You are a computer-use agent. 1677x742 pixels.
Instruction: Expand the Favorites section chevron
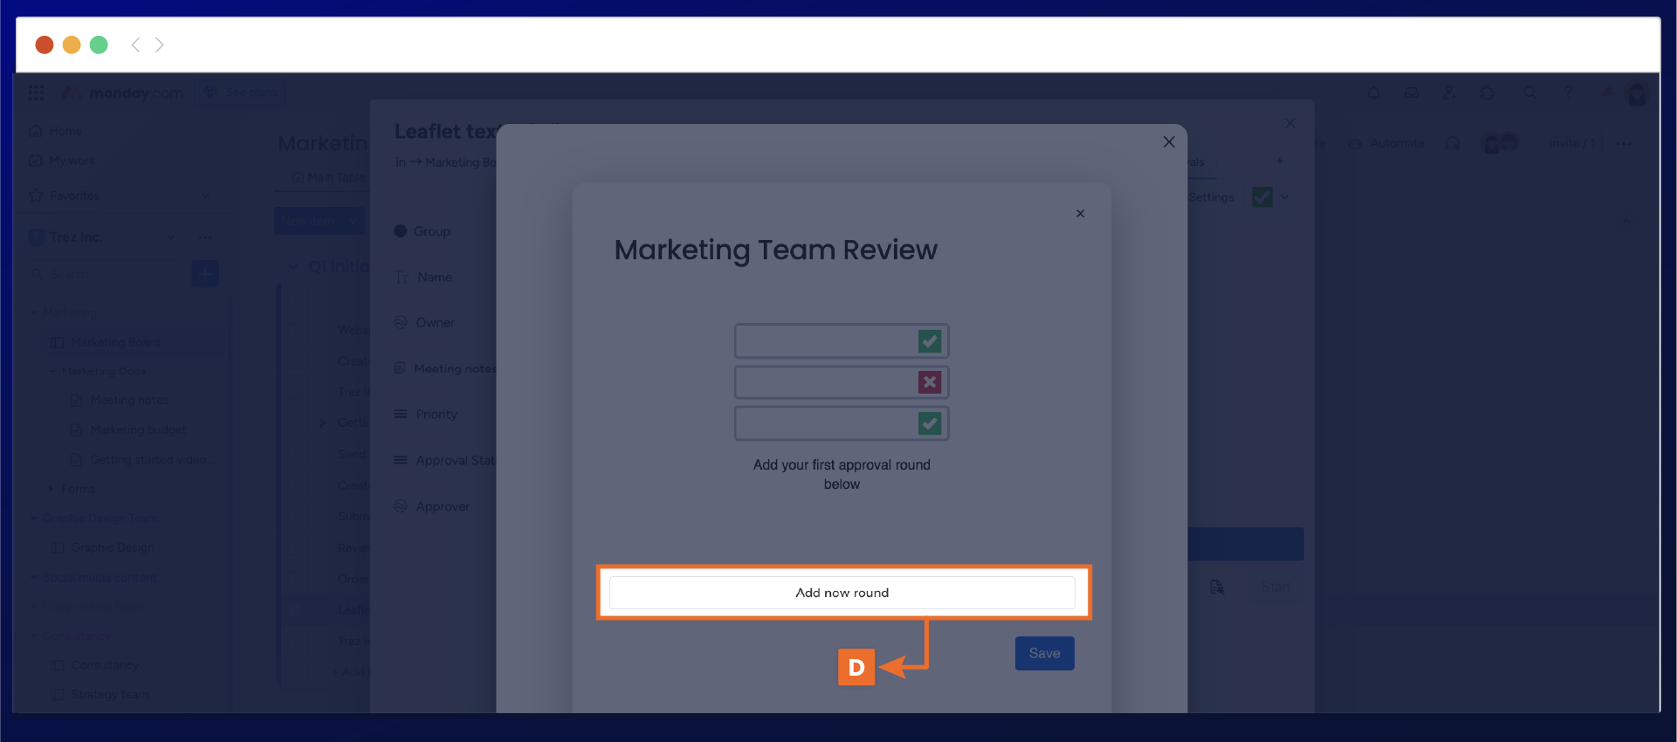coord(206,196)
